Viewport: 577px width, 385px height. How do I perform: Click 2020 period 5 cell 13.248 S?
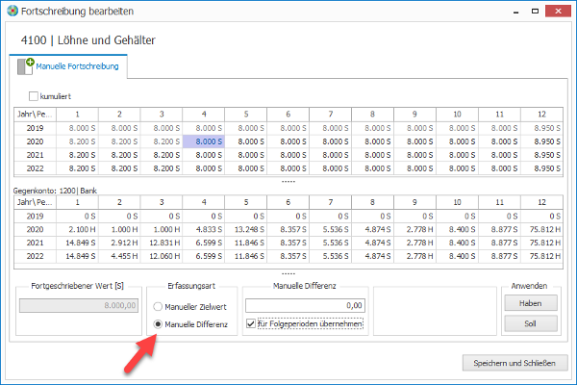pos(246,229)
